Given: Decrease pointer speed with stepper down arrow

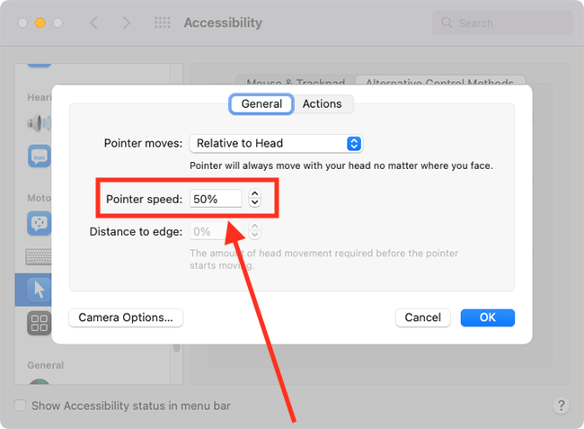Looking at the screenshot, I should [255, 202].
